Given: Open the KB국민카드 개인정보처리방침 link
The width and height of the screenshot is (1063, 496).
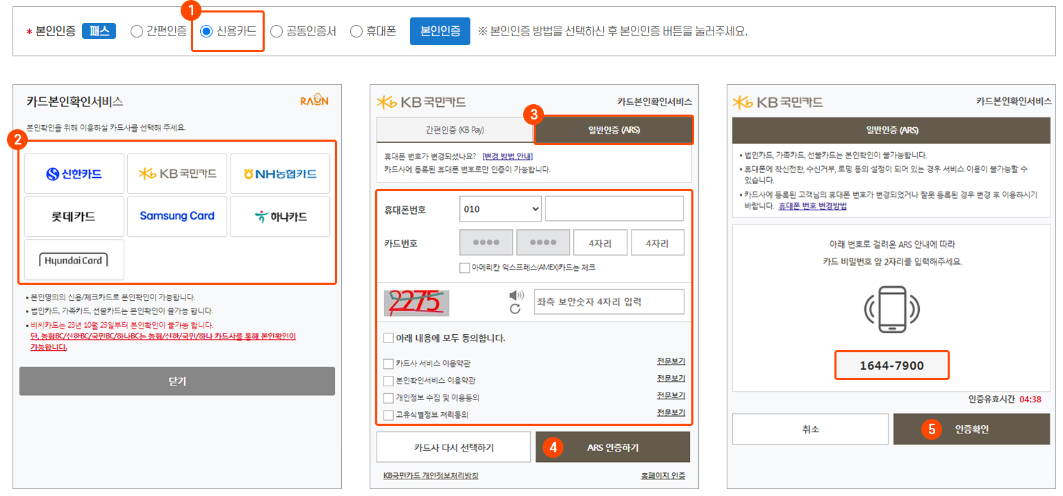Looking at the screenshot, I should click(x=431, y=476).
